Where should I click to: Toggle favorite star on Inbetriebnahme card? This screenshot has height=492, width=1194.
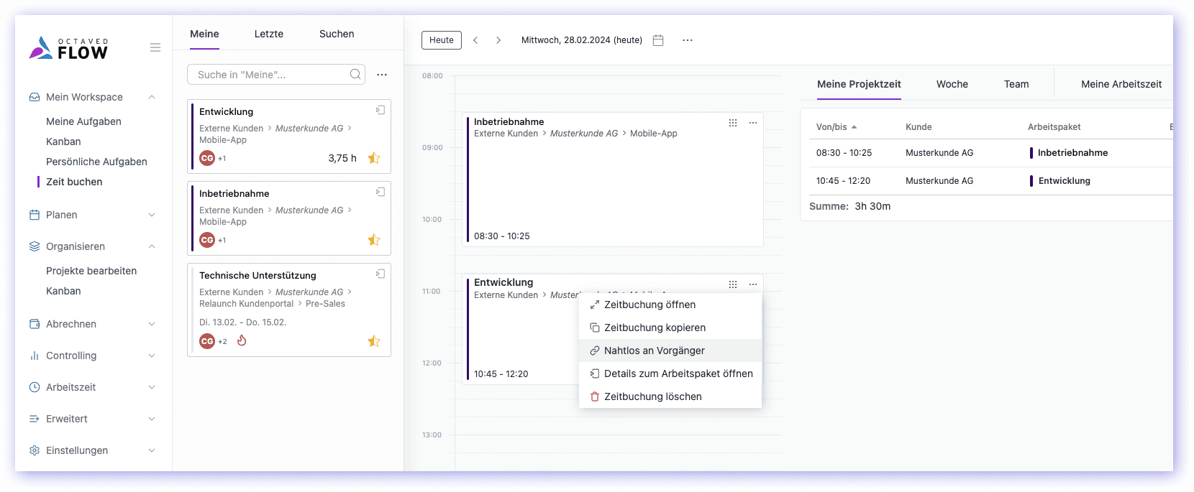(x=374, y=240)
